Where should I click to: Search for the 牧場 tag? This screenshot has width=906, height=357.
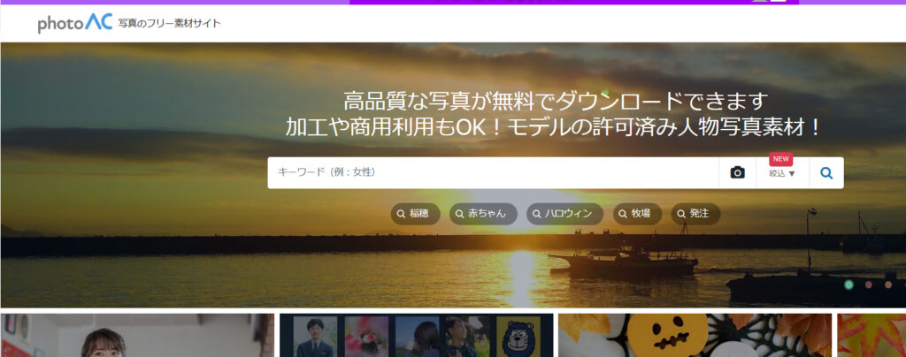pyautogui.click(x=637, y=214)
